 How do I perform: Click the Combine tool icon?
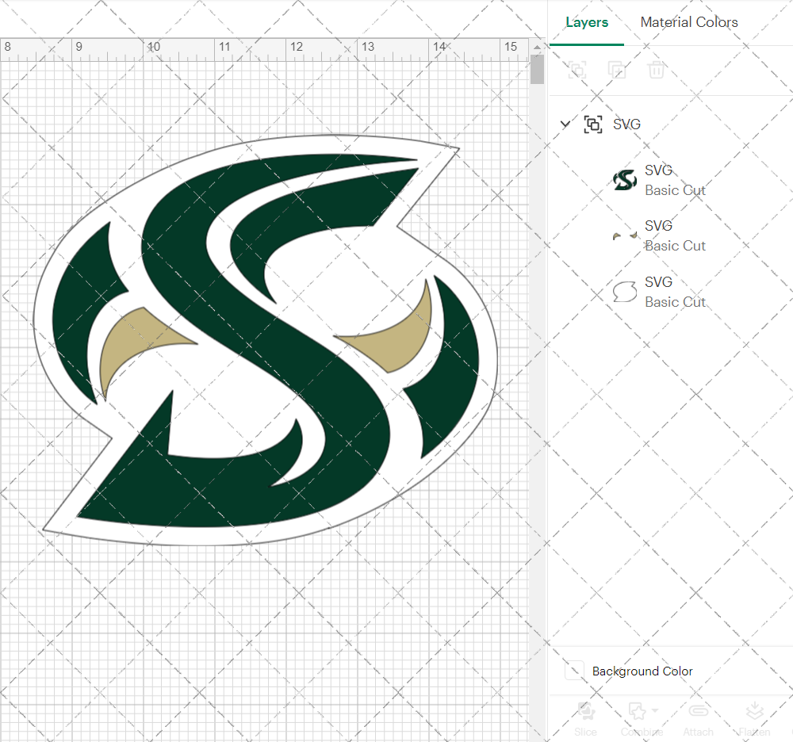tap(638, 710)
